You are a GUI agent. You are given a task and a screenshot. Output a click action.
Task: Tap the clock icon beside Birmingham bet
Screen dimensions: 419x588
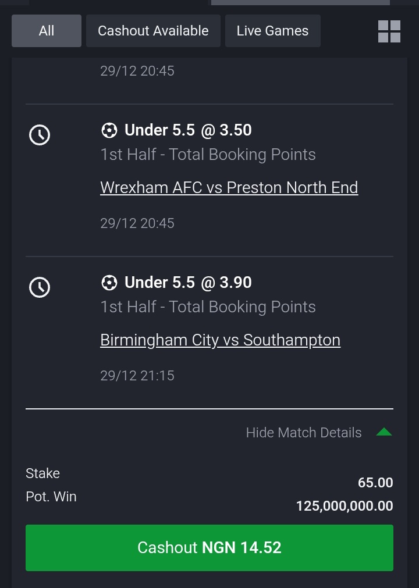40,287
